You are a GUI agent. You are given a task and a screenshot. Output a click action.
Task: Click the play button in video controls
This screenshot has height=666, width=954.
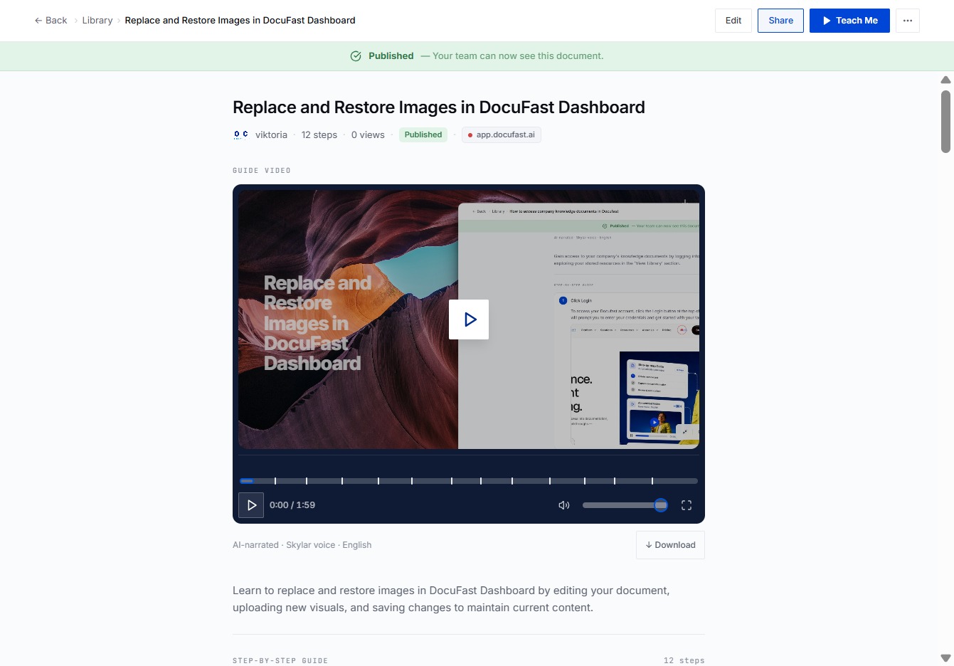pyautogui.click(x=251, y=505)
